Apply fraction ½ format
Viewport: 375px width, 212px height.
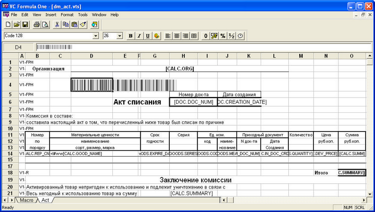tap(231, 36)
